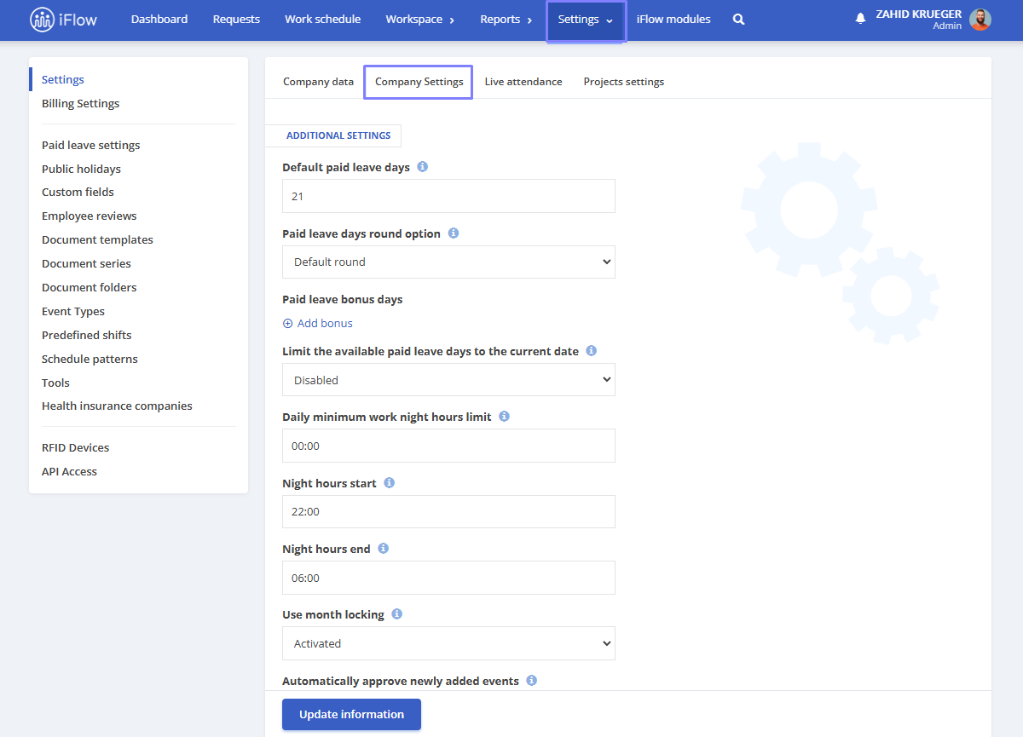This screenshot has width=1023, height=737.
Task: Open Settings in the sidebar
Action: [x=63, y=79]
